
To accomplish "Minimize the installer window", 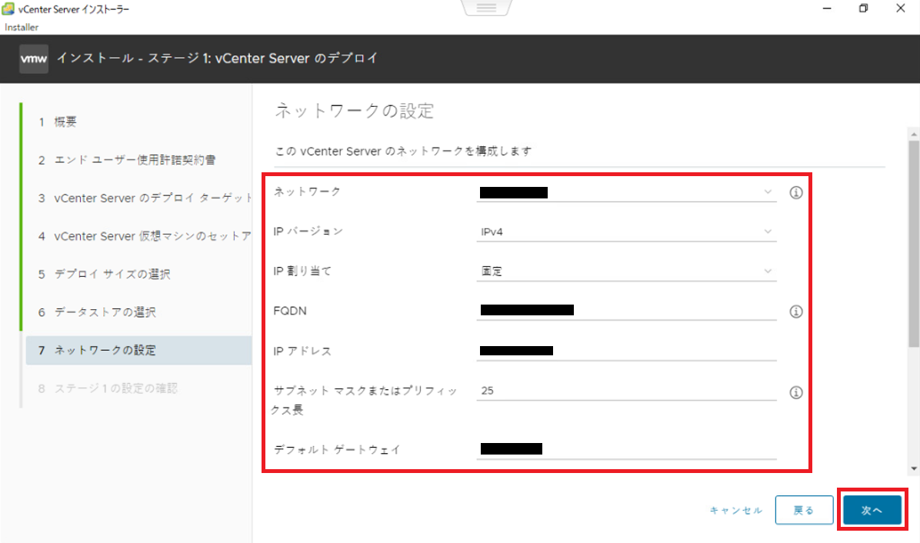I will coord(827,8).
